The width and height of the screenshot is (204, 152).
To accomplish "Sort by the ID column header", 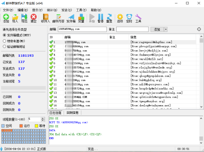I will [56, 37].
